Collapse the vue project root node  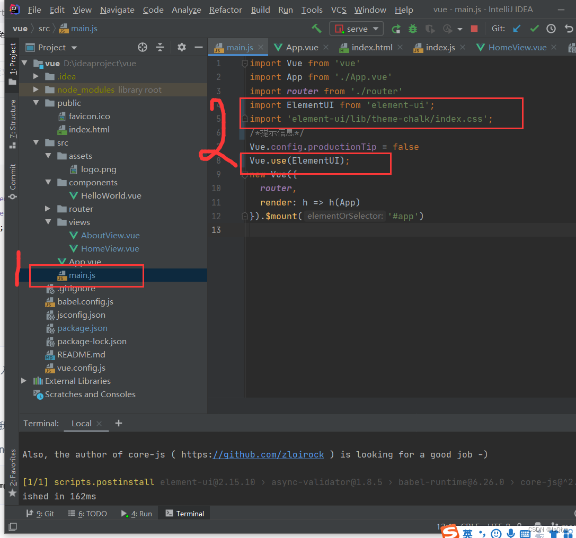coord(24,63)
